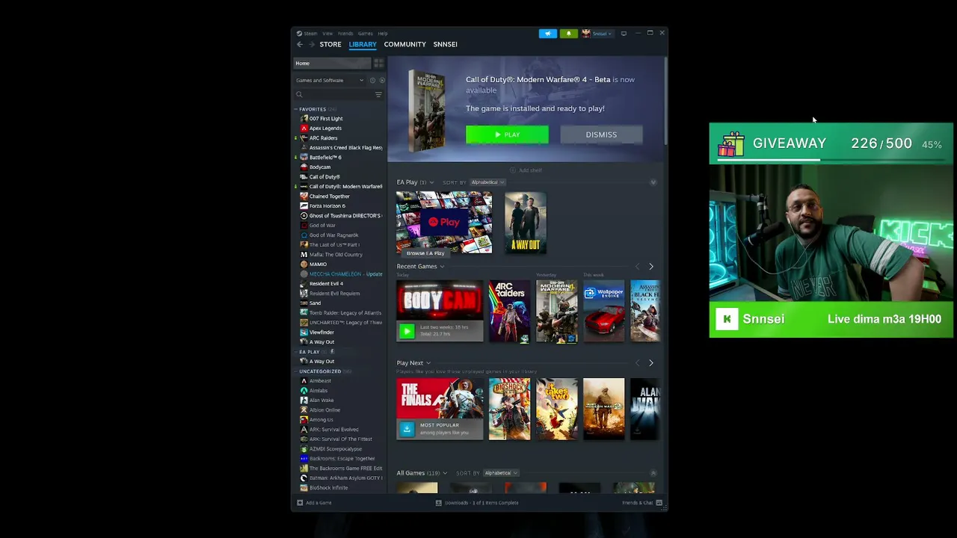This screenshot has height=538, width=957.
Task: Select MECCHA CHAMELEON in the sidebar
Action: (346, 274)
